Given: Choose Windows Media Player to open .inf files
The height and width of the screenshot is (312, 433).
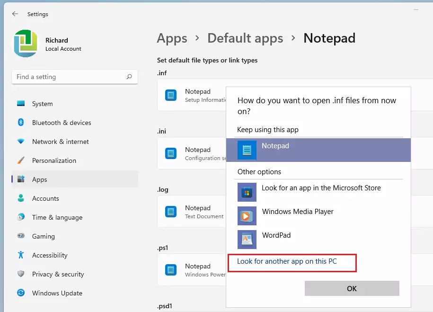Looking at the screenshot, I should pyautogui.click(x=298, y=212).
